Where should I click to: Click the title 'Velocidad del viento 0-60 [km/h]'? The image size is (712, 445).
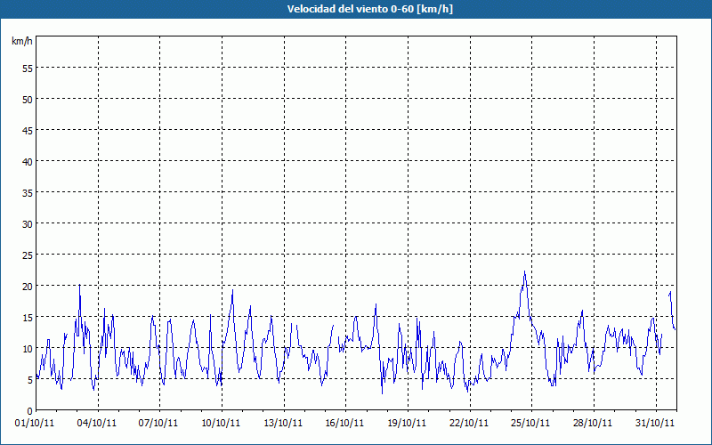(369, 9)
